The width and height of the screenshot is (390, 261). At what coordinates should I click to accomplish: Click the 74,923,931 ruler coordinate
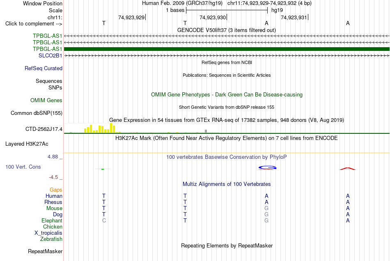pos(294,17)
